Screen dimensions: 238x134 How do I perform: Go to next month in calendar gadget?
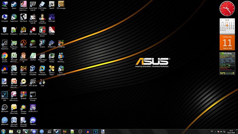click(x=234, y=20)
